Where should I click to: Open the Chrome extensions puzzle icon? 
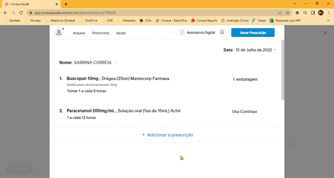[297, 13]
